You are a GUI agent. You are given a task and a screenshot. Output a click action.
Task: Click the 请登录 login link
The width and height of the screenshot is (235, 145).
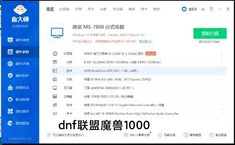click(x=192, y=9)
